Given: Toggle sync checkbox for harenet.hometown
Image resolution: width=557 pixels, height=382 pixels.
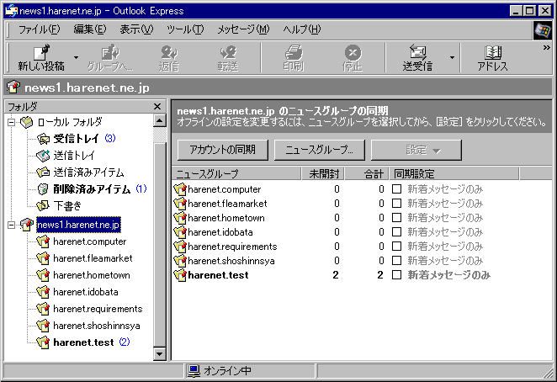Looking at the screenshot, I should click(396, 217).
